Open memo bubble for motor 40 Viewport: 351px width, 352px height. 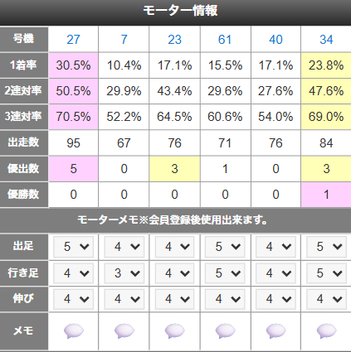275,330
